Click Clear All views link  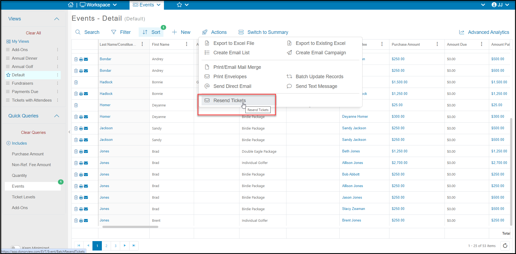click(33, 33)
